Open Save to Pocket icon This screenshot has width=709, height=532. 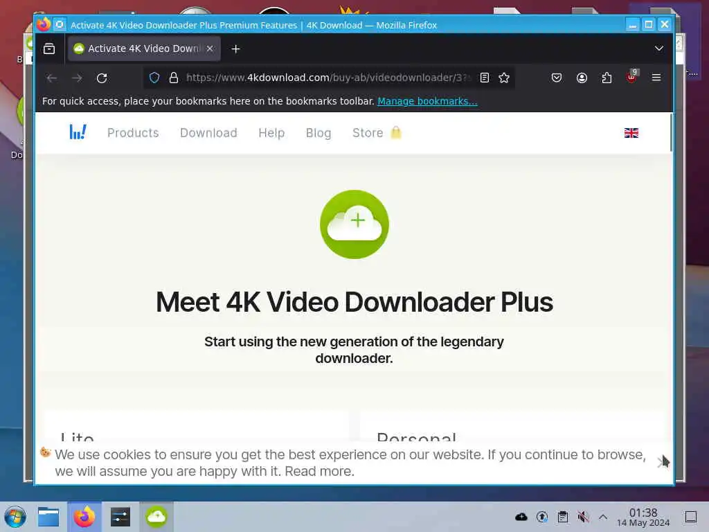pos(557,78)
